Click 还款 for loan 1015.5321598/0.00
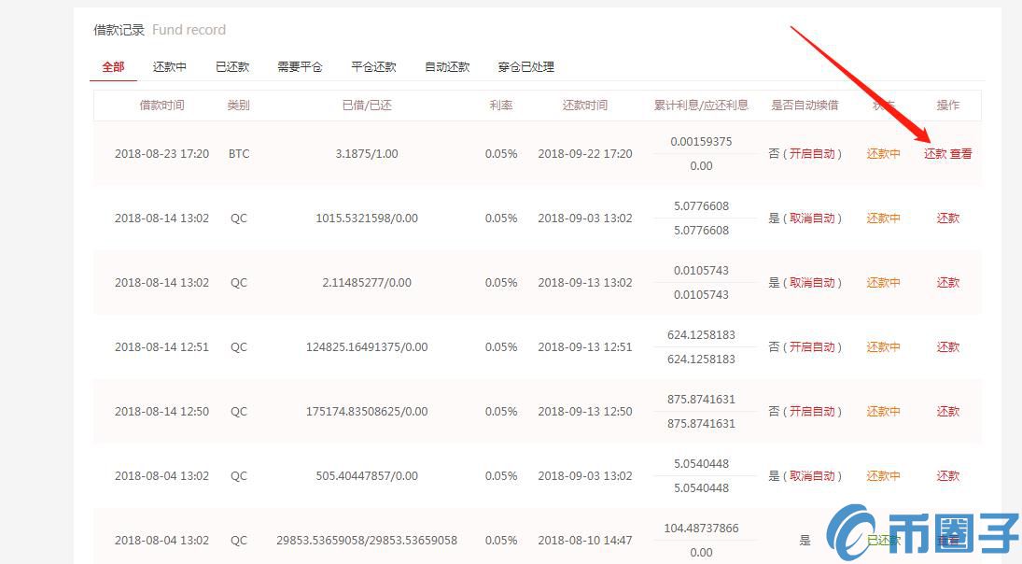1022x564 pixels. pyautogui.click(x=947, y=219)
